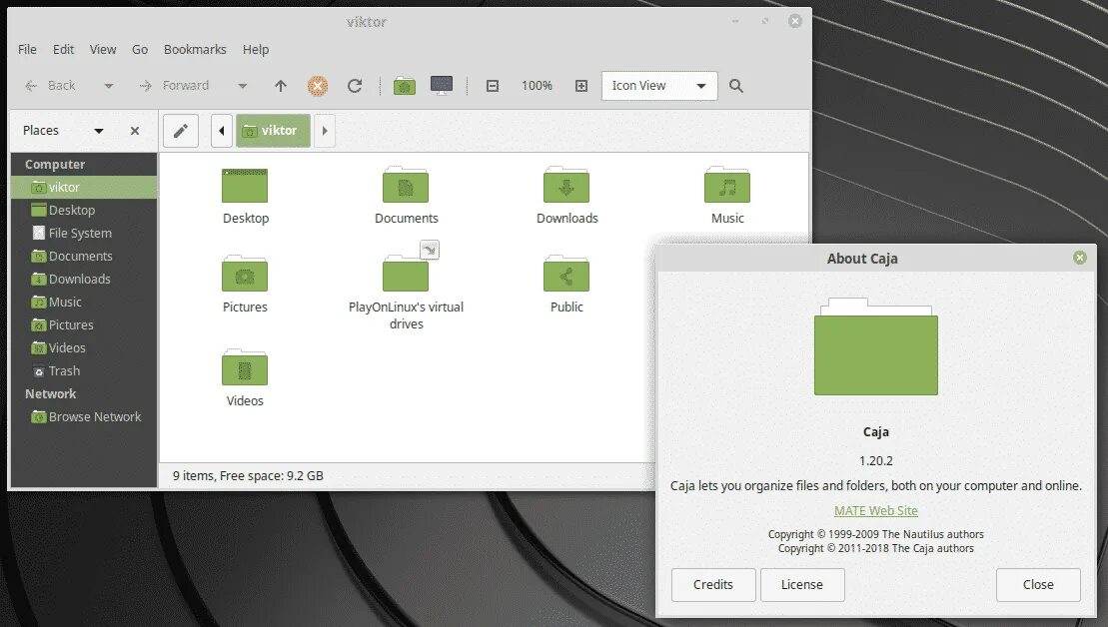Expand the Back history dropdown arrow

108,86
